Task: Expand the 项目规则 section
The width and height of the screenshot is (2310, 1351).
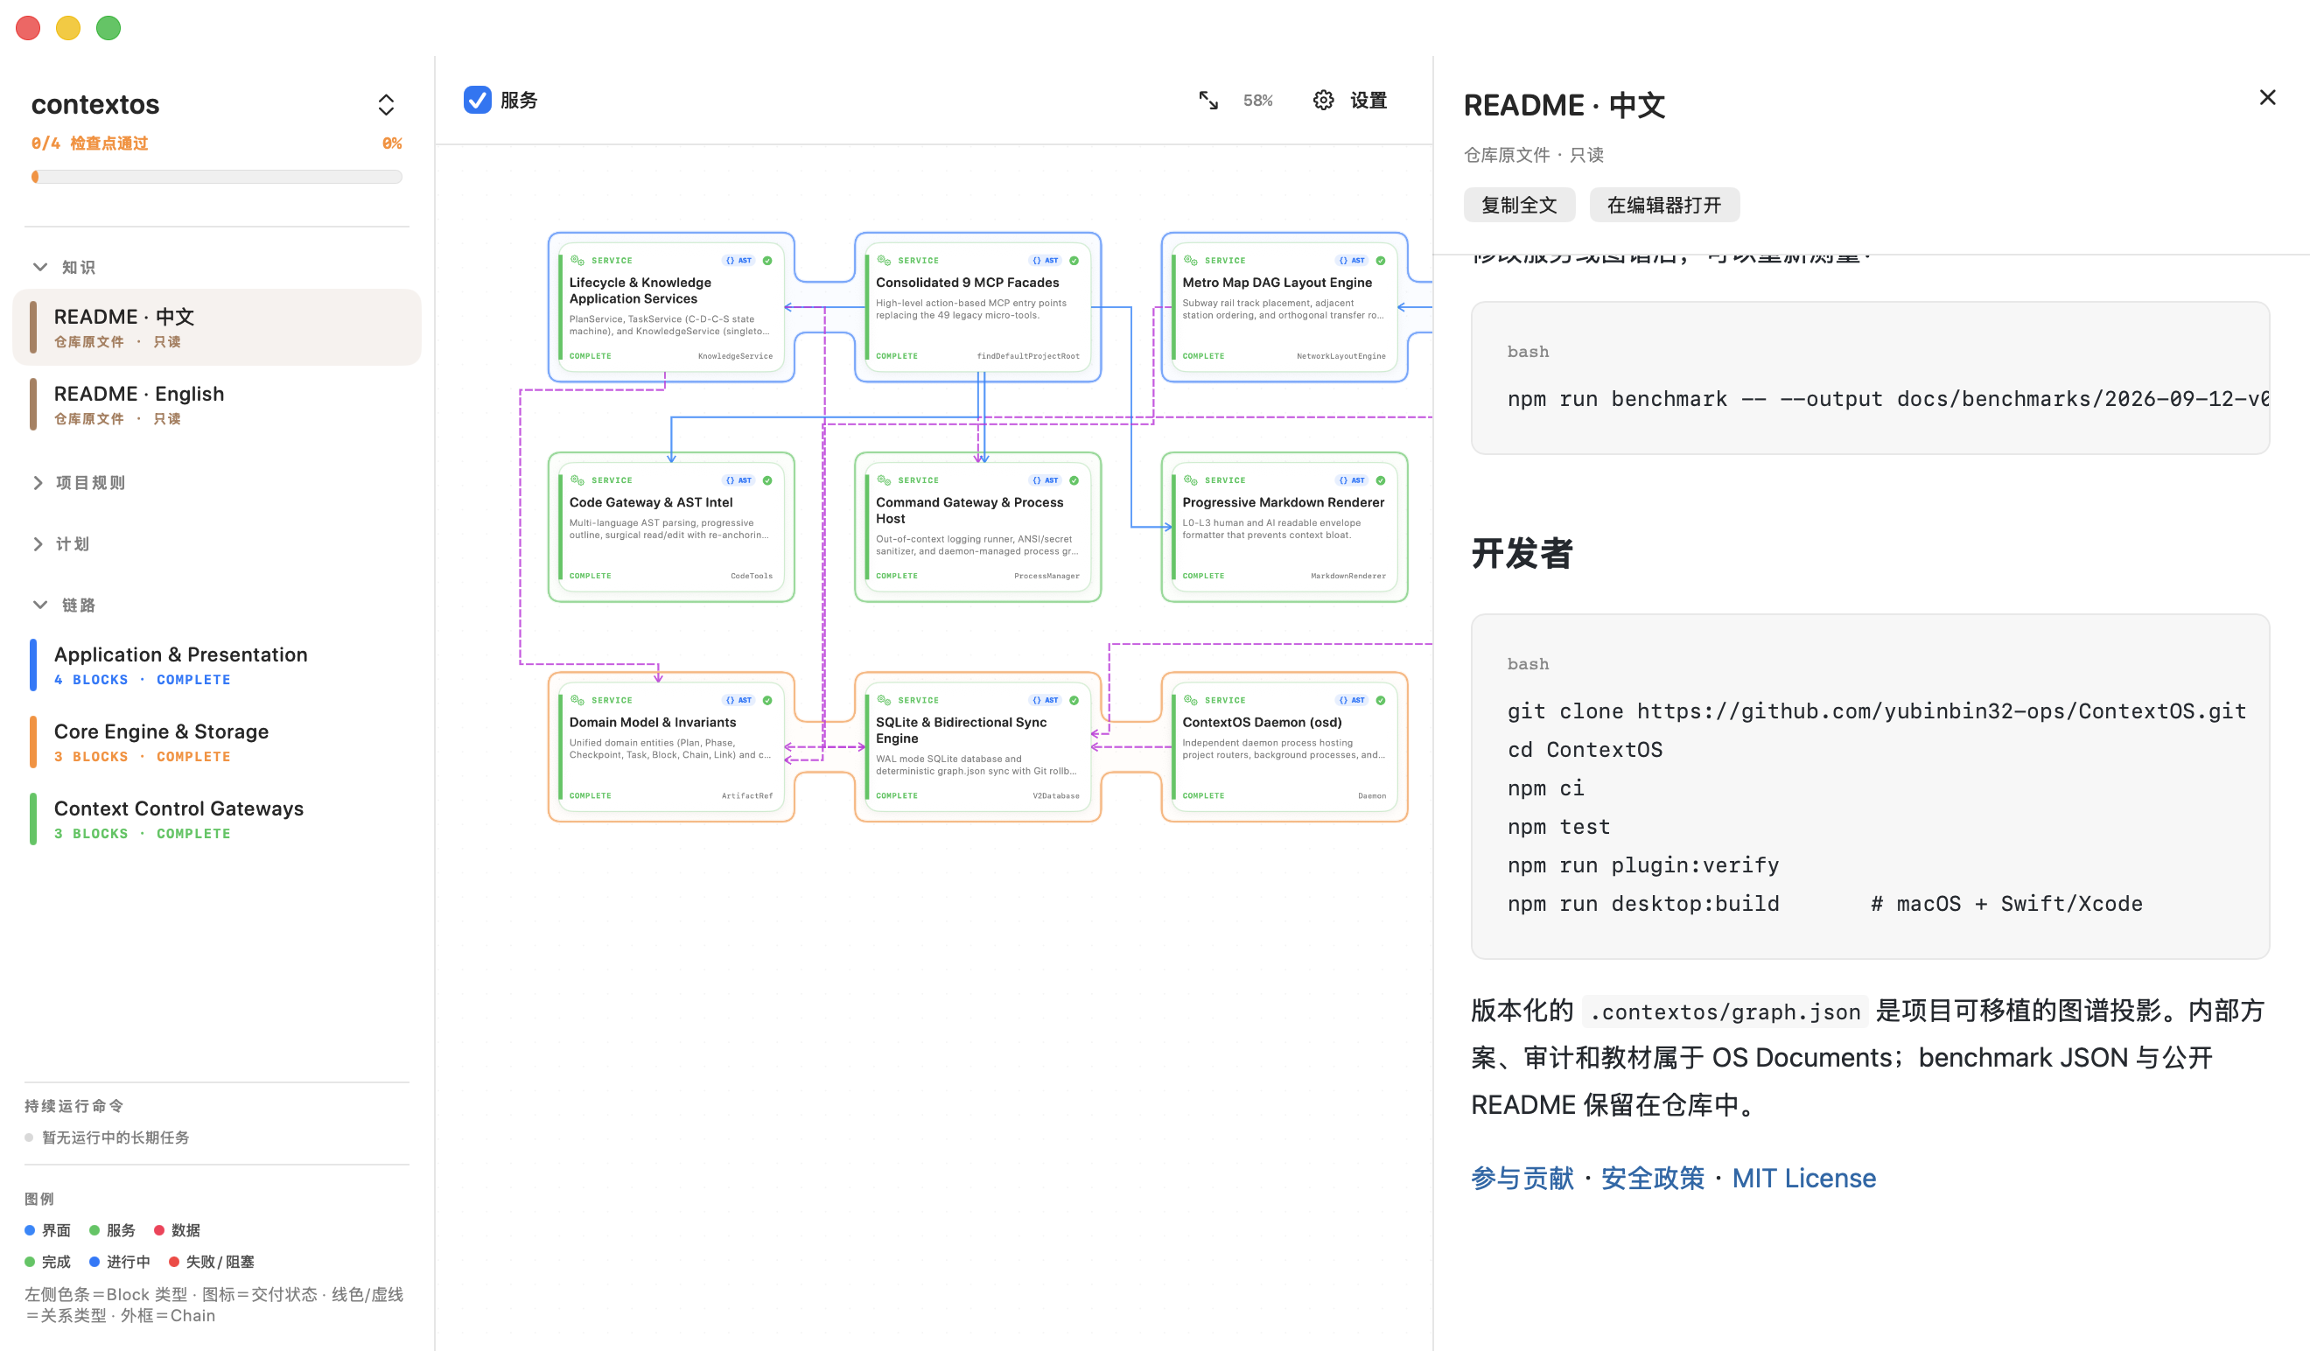Action: coord(38,482)
